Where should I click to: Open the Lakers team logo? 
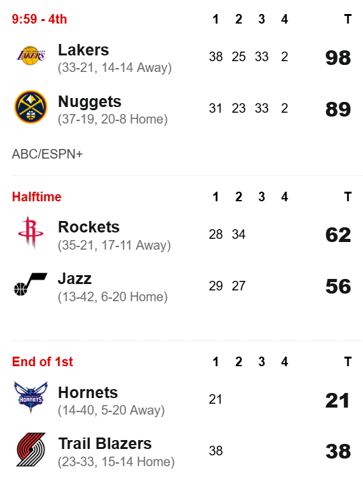31,55
